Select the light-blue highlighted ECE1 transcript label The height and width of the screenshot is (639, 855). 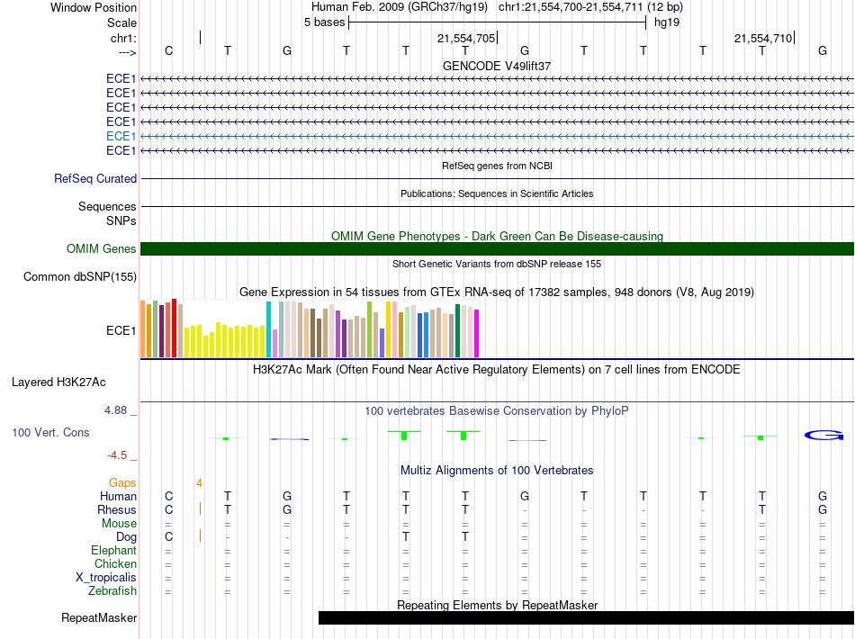[x=121, y=136]
